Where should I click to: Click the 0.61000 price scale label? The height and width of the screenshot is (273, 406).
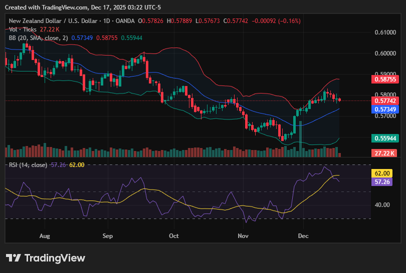(x=384, y=32)
